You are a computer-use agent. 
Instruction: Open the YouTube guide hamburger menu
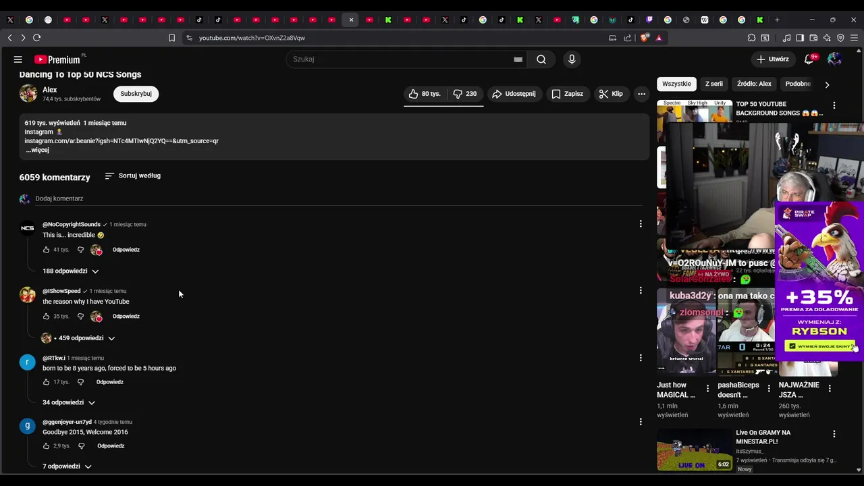tap(18, 59)
